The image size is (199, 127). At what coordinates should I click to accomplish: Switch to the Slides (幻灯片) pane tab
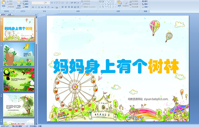(x=3, y=14)
